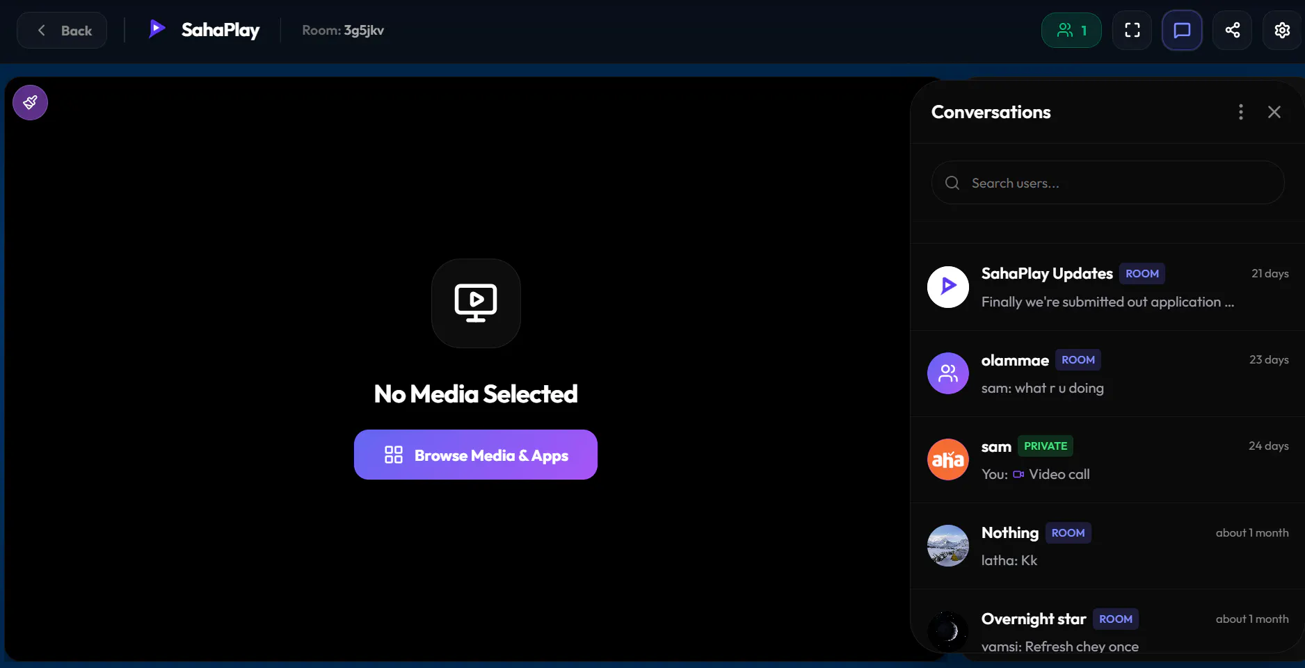Open the share room icon

pos(1232,31)
